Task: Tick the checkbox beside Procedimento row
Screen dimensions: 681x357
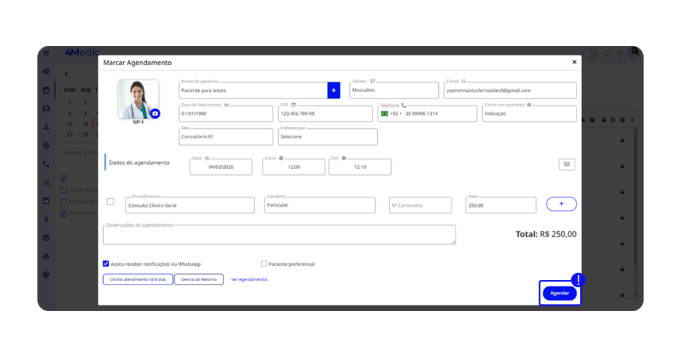Action: pyautogui.click(x=110, y=202)
